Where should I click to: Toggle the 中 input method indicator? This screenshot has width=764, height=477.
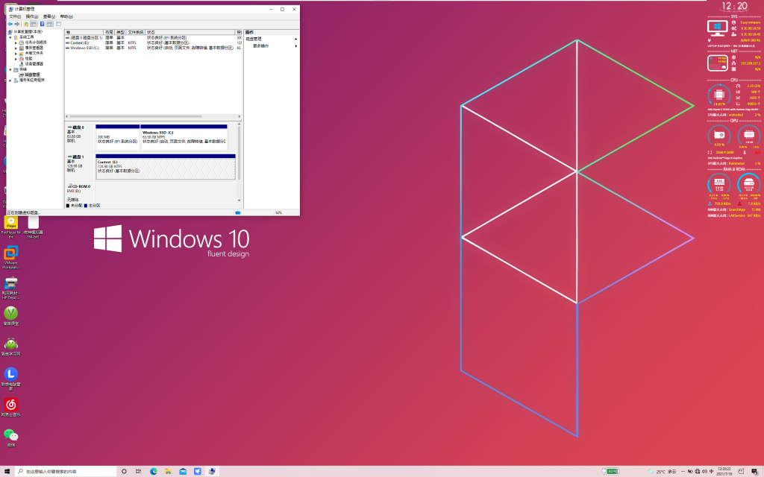tap(711, 471)
